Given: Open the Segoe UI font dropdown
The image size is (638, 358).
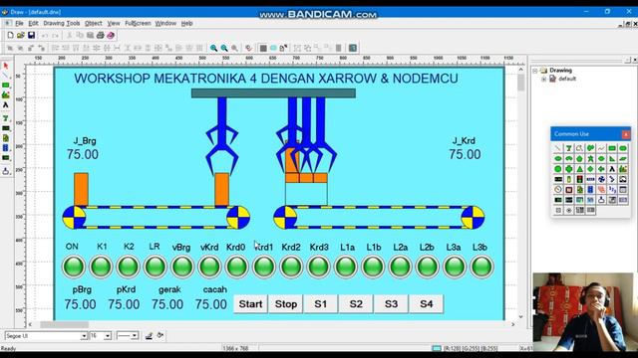Looking at the screenshot, I should coord(84,336).
